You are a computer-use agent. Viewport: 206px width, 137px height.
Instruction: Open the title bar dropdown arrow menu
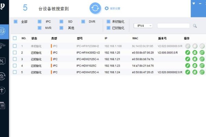tap(194, 3)
